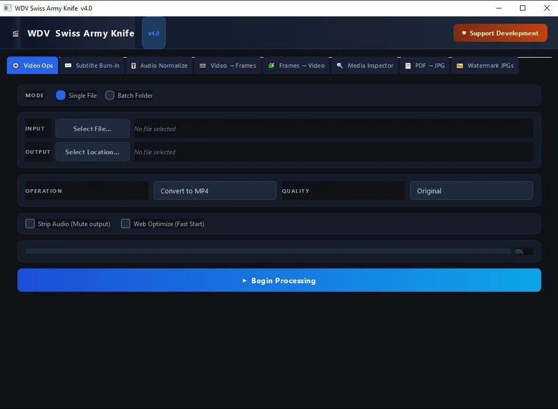Maximize the WDV Swiss Army Knife window

[x=523, y=8]
